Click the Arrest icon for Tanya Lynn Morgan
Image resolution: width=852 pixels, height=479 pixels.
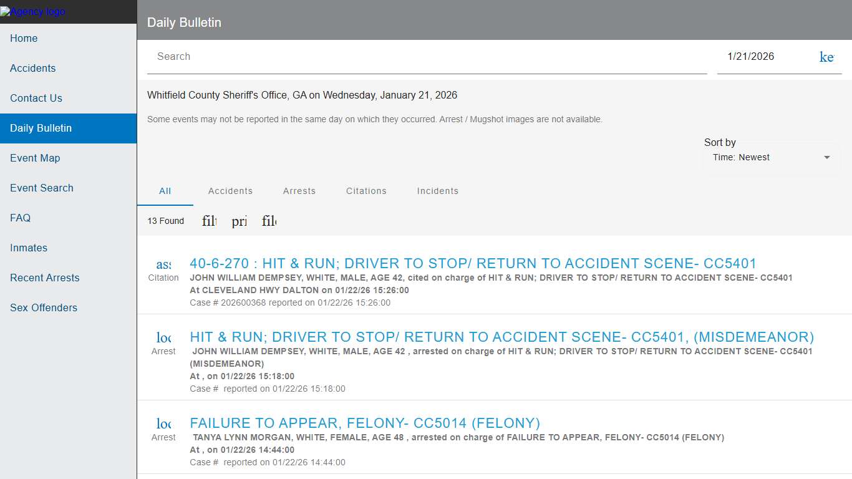point(163,424)
